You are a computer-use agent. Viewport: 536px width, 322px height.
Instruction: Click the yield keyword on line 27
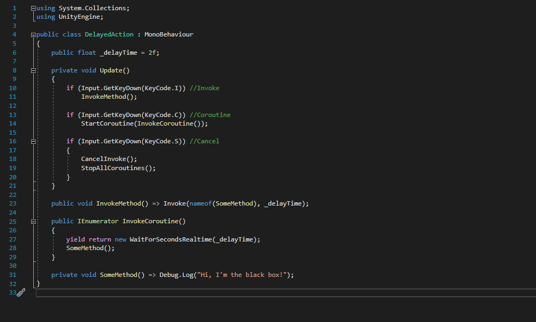click(x=76, y=239)
